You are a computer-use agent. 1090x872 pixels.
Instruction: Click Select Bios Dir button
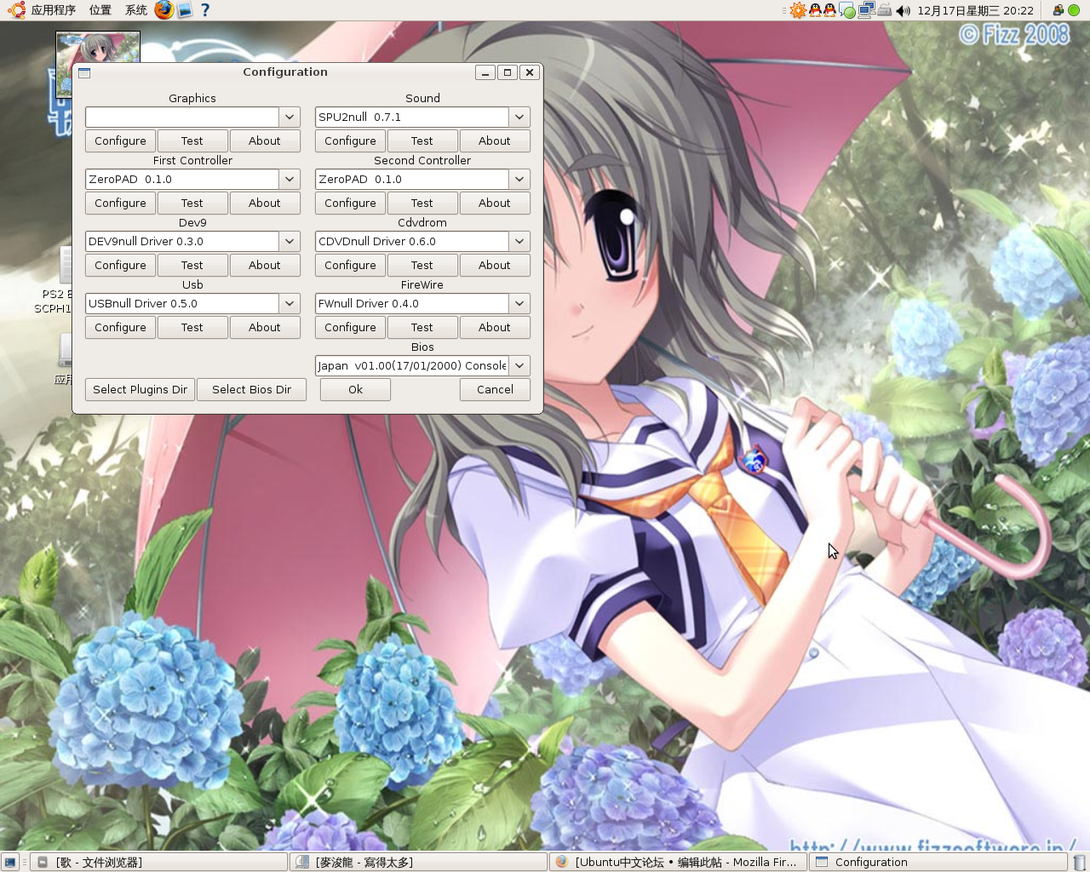coord(251,389)
